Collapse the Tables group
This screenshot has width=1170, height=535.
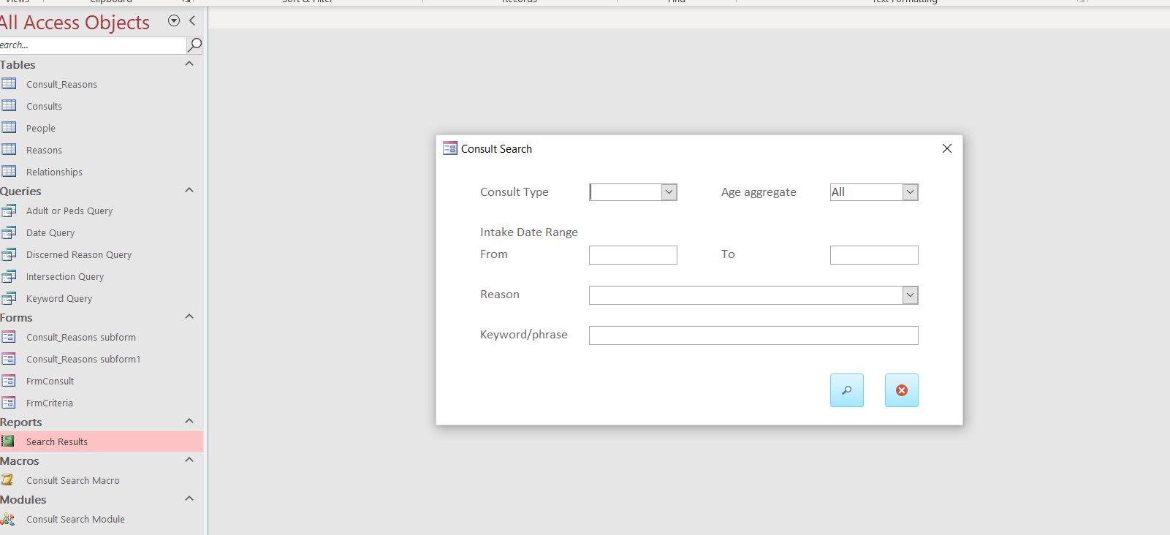click(189, 64)
